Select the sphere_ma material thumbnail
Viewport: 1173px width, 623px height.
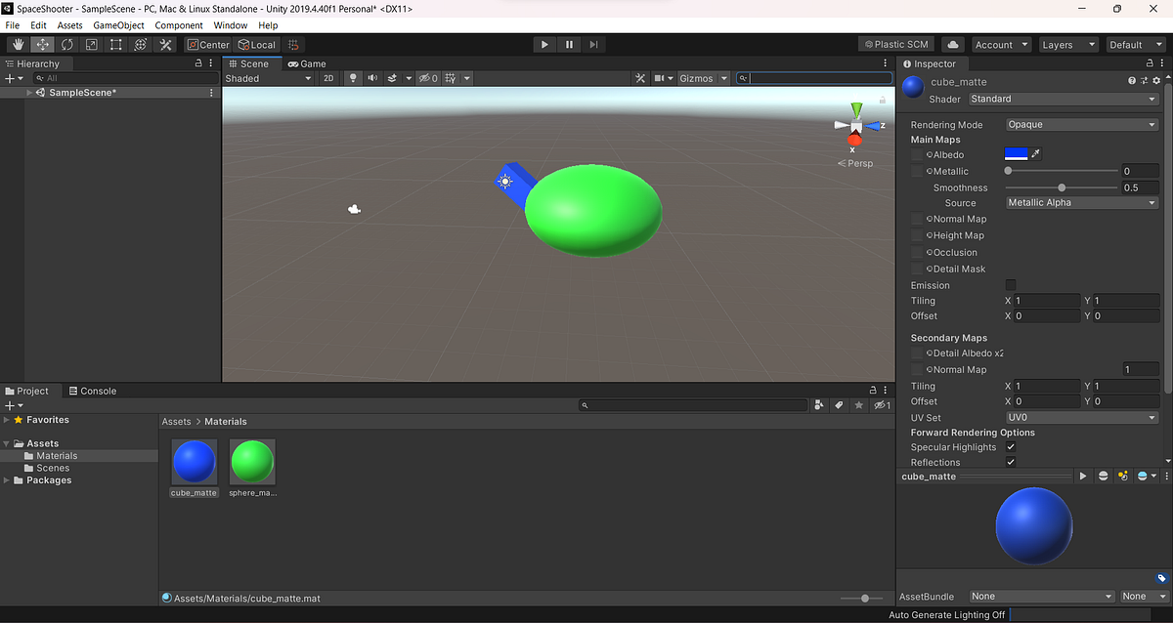252,459
